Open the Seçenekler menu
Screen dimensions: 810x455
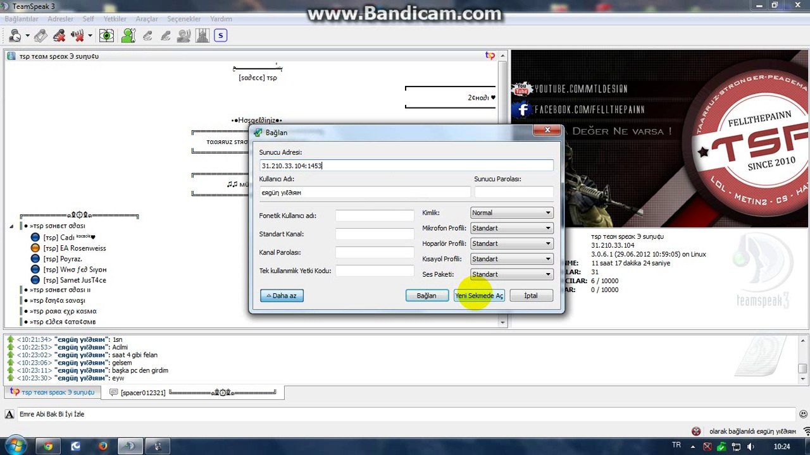pyautogui.click(x=184, y=19)
